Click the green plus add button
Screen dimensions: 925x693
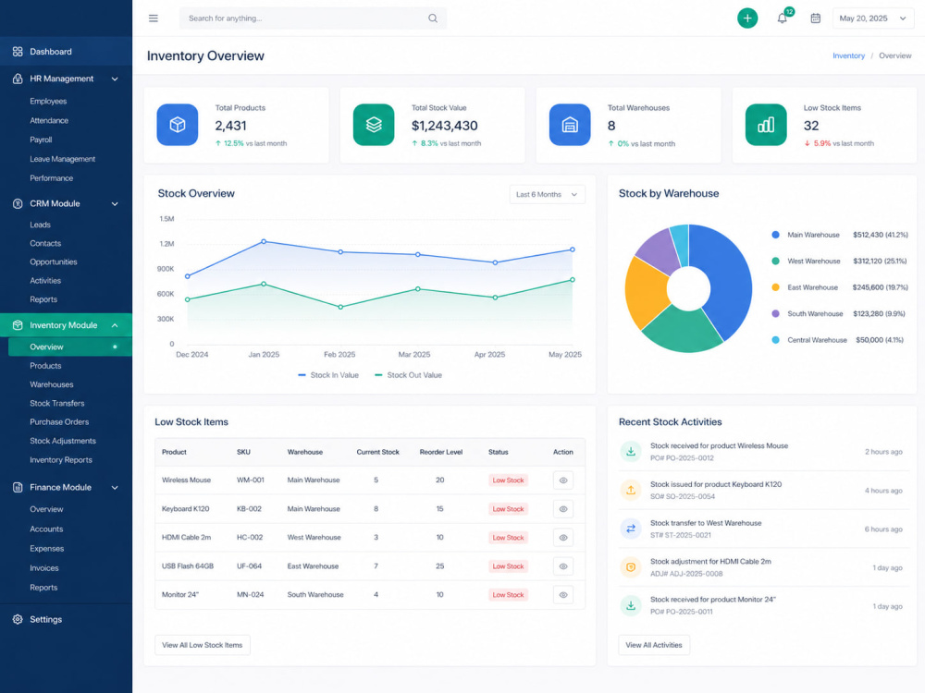(746, 18)
